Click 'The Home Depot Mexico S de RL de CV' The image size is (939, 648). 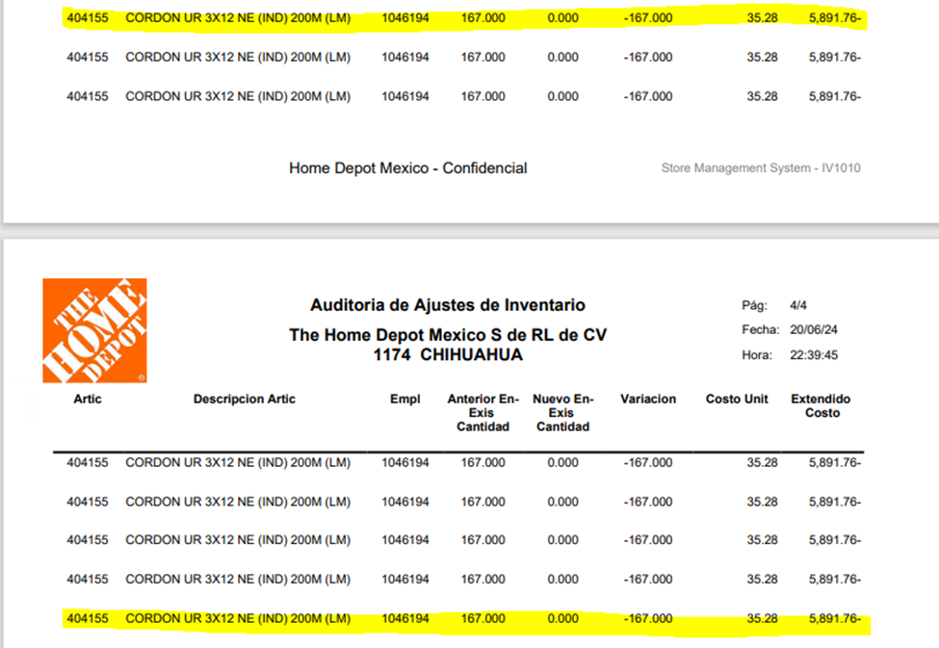(x=448, y=335)
